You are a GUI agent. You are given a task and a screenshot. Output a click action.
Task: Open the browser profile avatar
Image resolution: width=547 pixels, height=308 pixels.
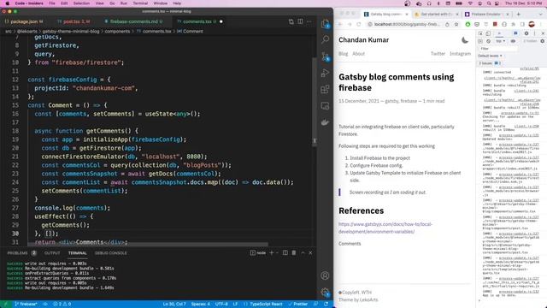coord(532,24)
